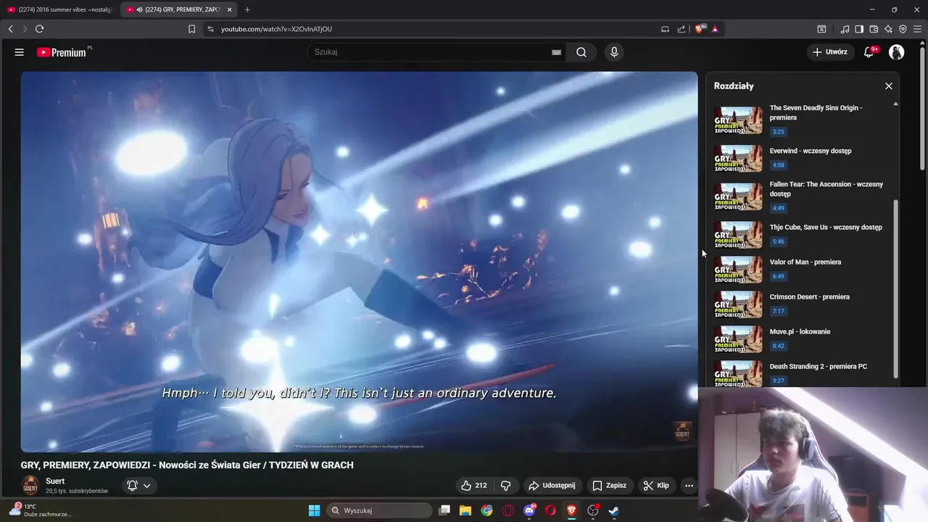Jump to Everwind - wczesny dostęp chapter
This screenshot has height=522, width=928.
[x=802, y=158]
